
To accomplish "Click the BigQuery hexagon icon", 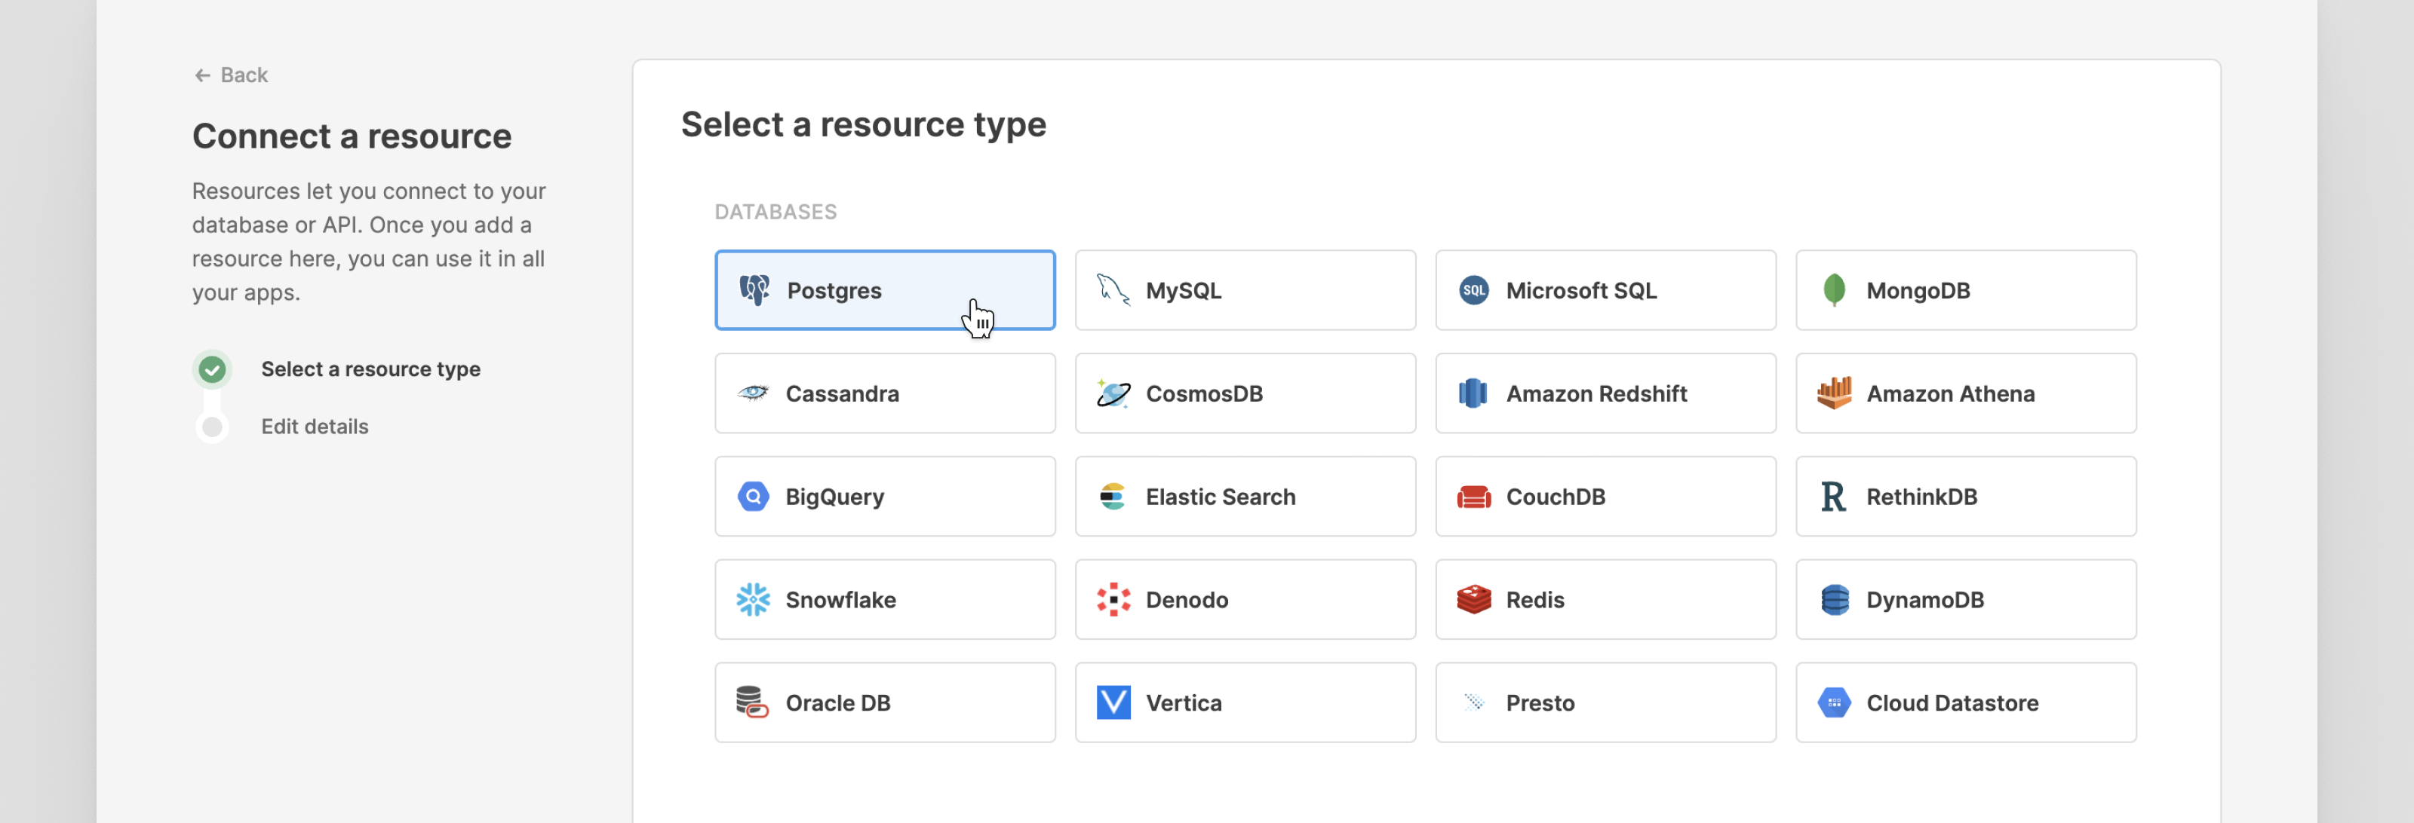I will (x=753, y=496).
